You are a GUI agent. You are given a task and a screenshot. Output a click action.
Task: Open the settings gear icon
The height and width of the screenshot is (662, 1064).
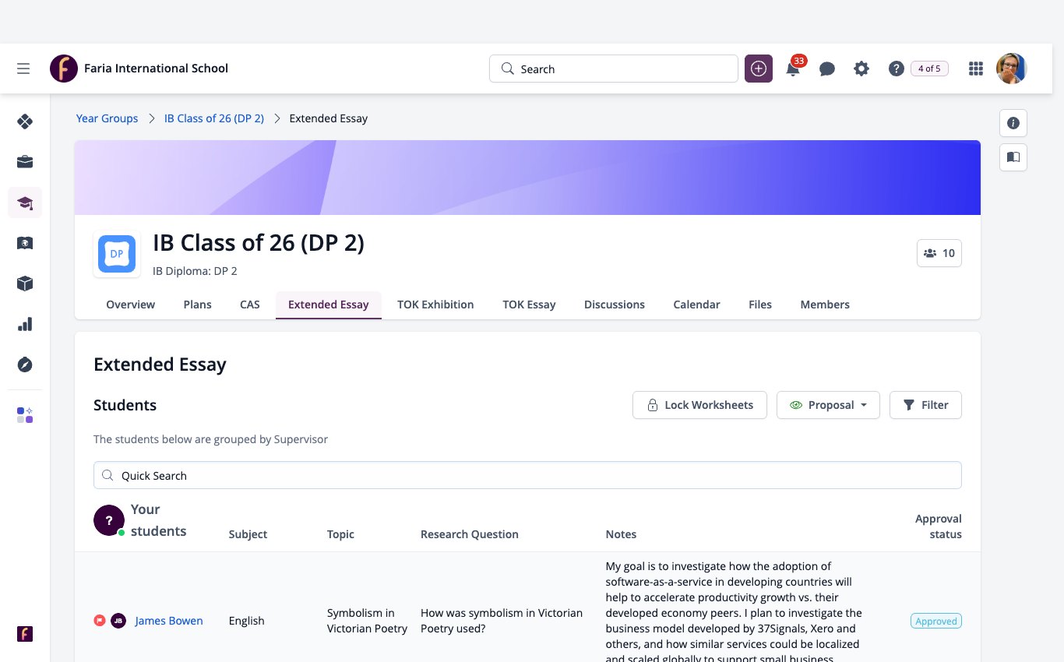click(x=861, y=69)
